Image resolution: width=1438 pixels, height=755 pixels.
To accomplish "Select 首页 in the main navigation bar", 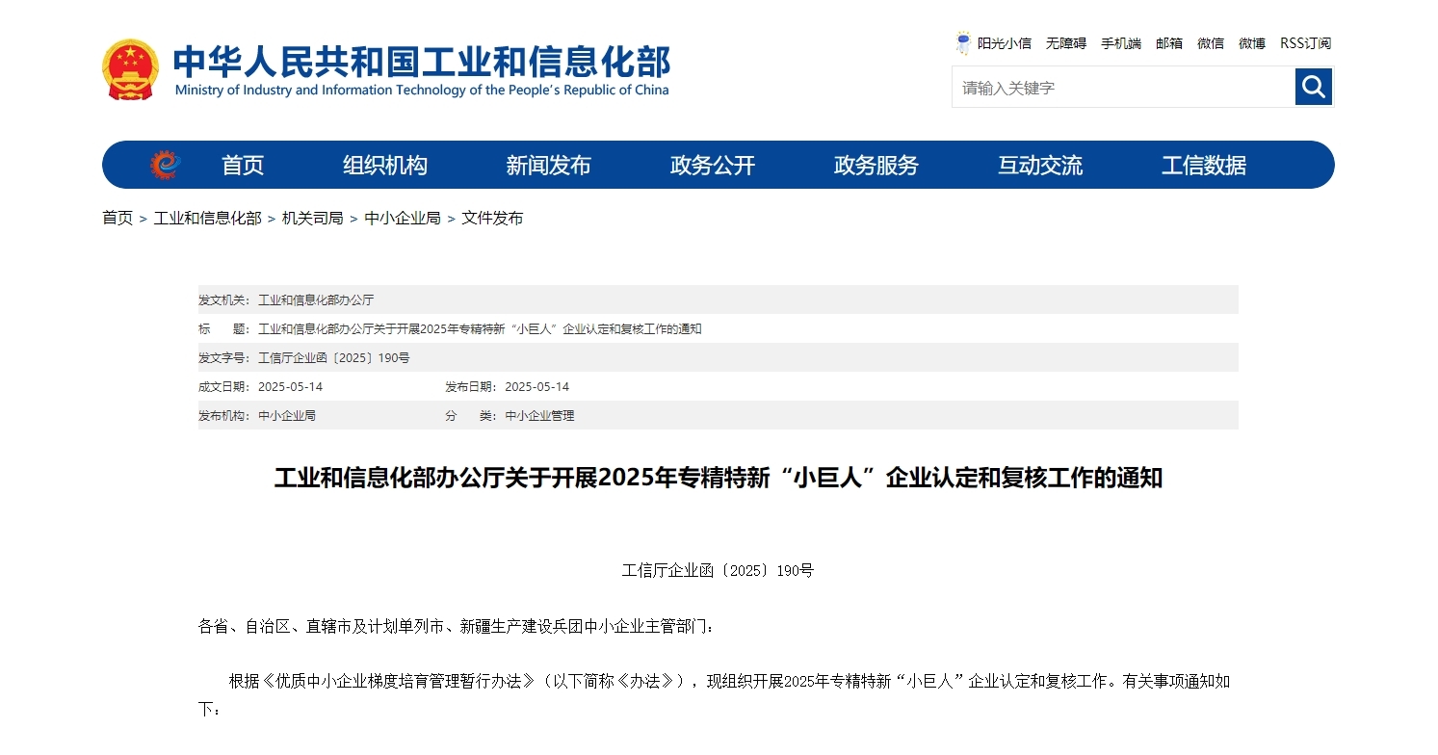I will click(x=242, y=165).
